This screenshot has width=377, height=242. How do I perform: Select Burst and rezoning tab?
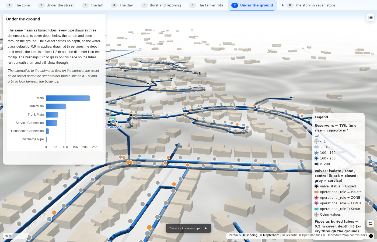click(161, 5)
